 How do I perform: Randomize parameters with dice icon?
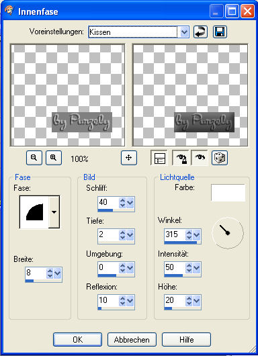pyautogui.click(x=220, y=158)
